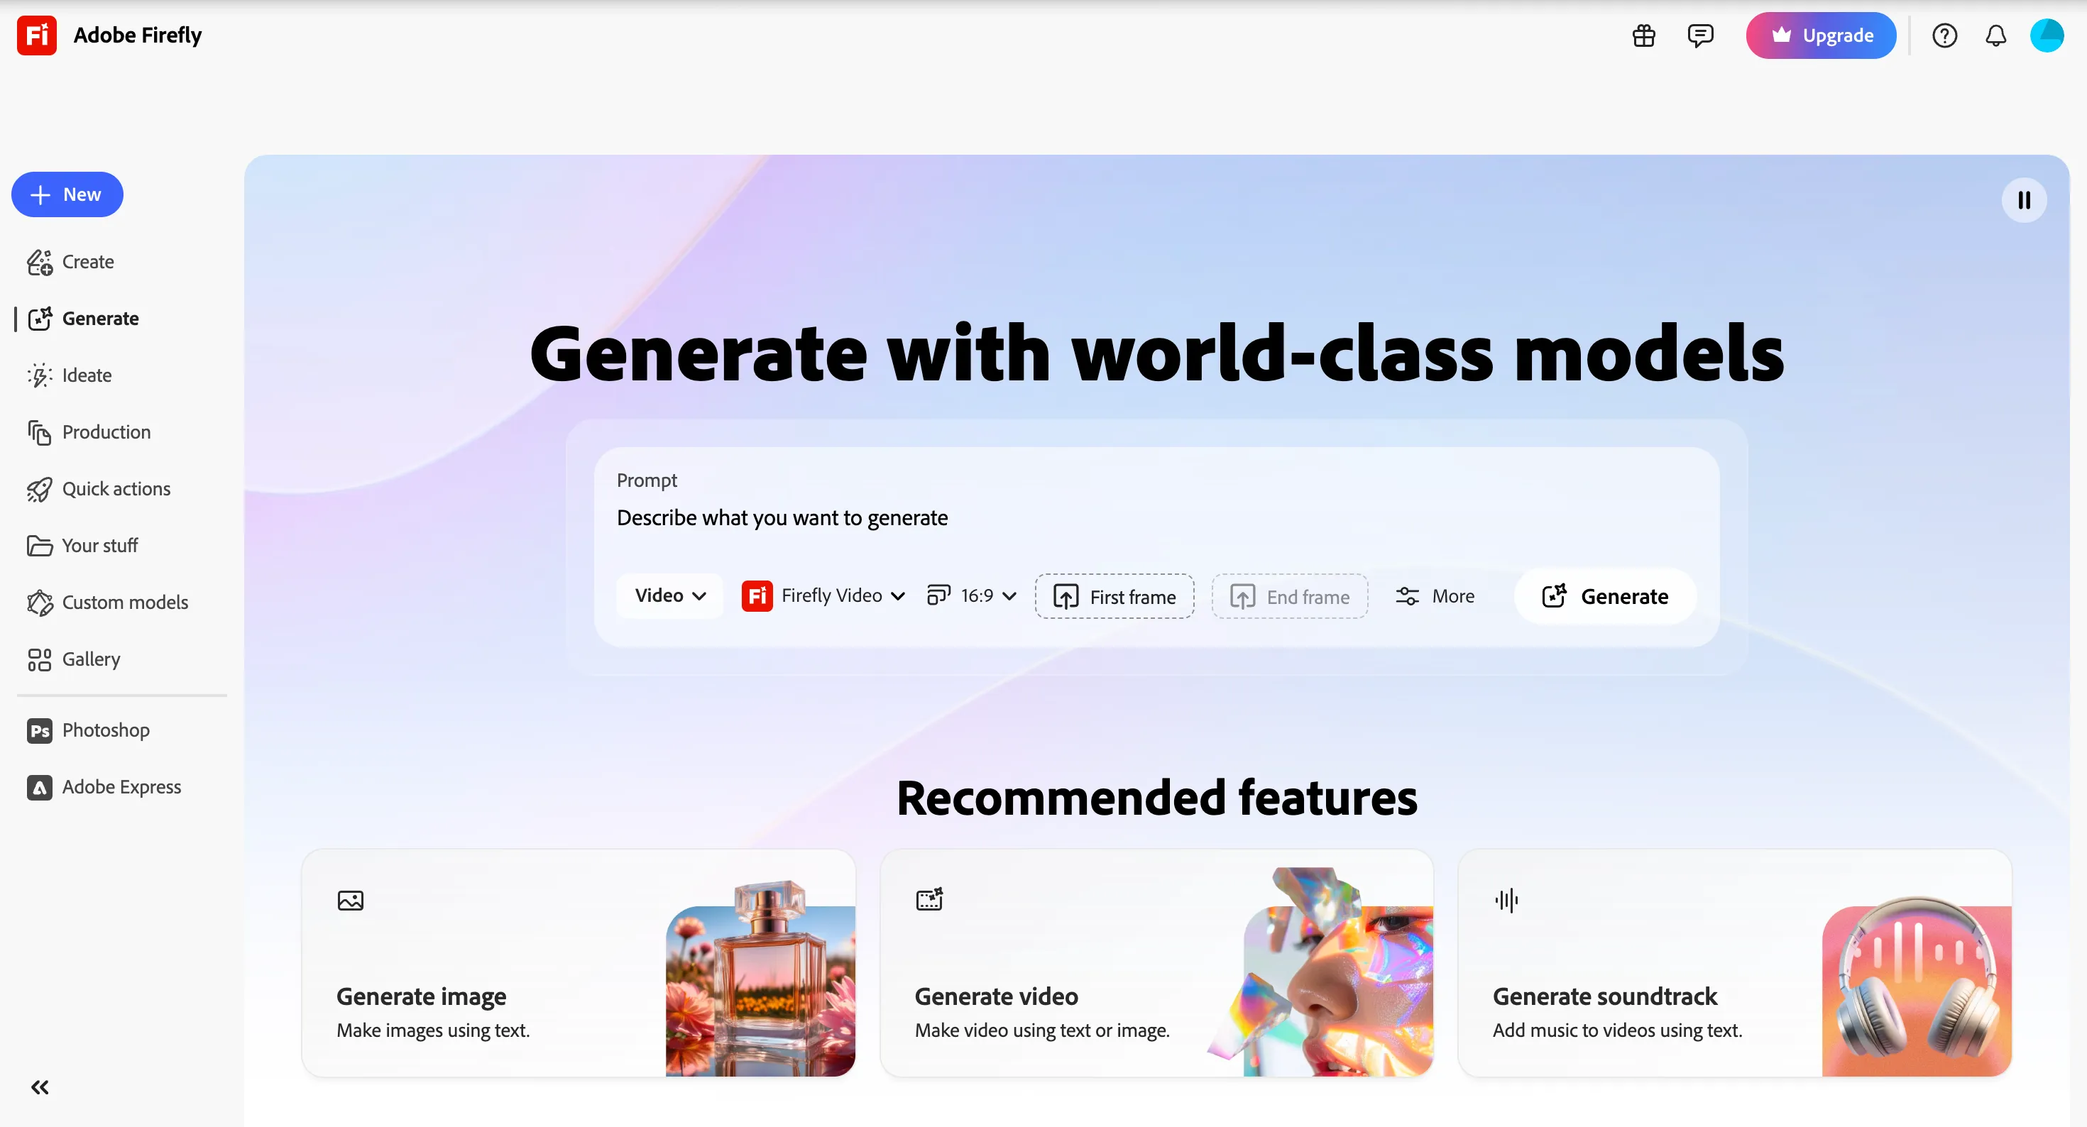Open the 16:9 aspect ratio dropdown
Viewport: 2087px width, 1127px height.
pos(973,595)
